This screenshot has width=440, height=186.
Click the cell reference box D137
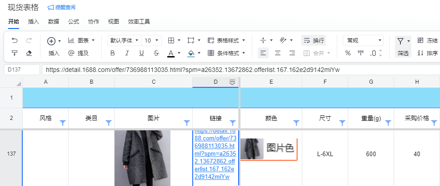click(22, 70)
